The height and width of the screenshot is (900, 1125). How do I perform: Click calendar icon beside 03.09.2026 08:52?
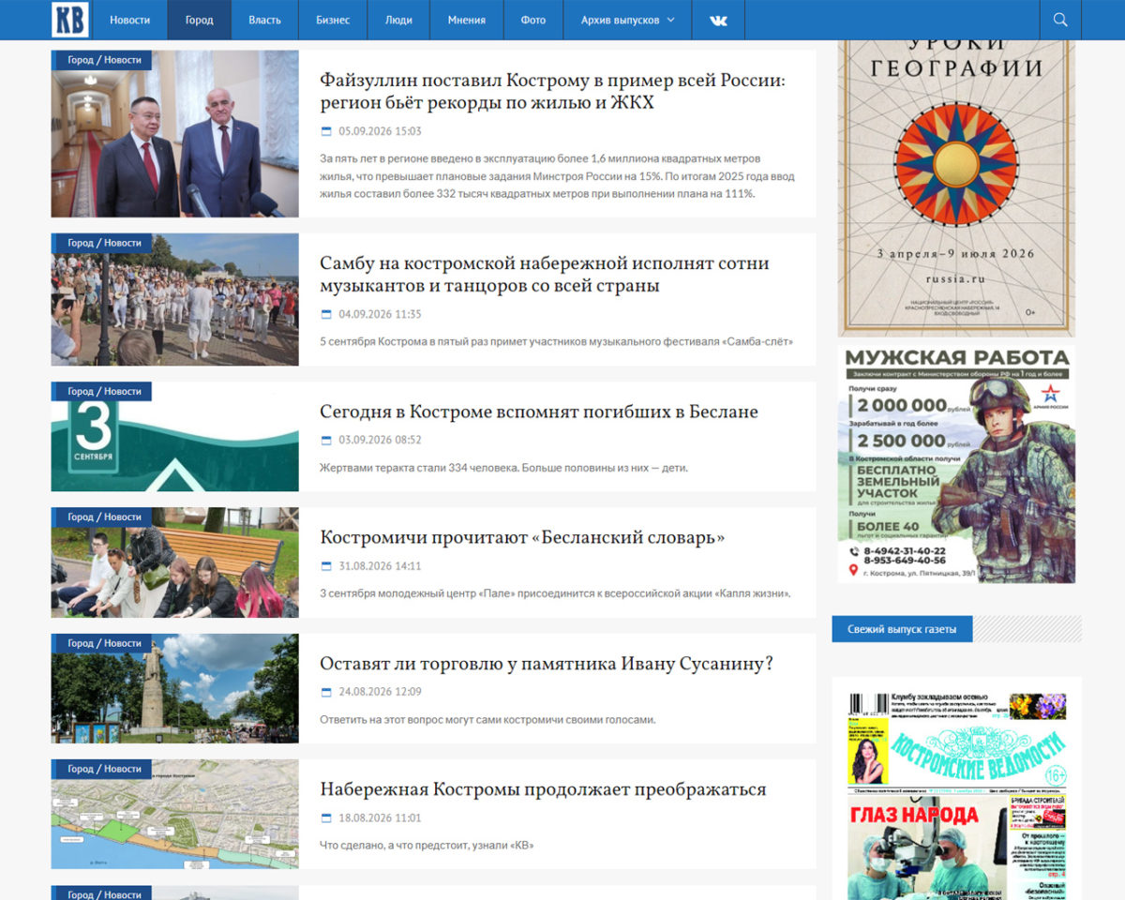(326, 440)
